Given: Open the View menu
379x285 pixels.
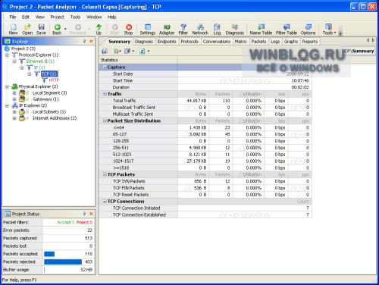Looking at the screenshot, I should (40, 17).
